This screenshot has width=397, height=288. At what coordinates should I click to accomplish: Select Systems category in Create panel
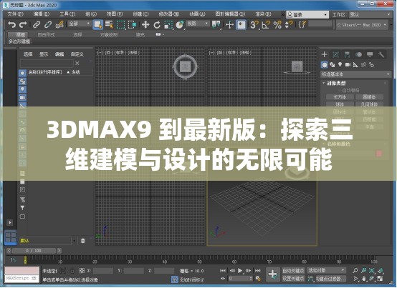tap(371, 65)
